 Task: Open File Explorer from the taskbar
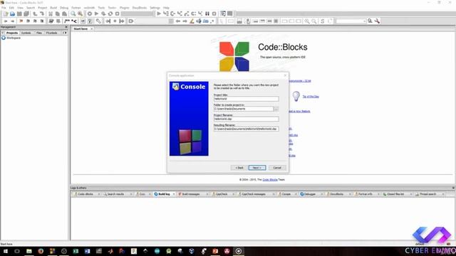(29, 251)
